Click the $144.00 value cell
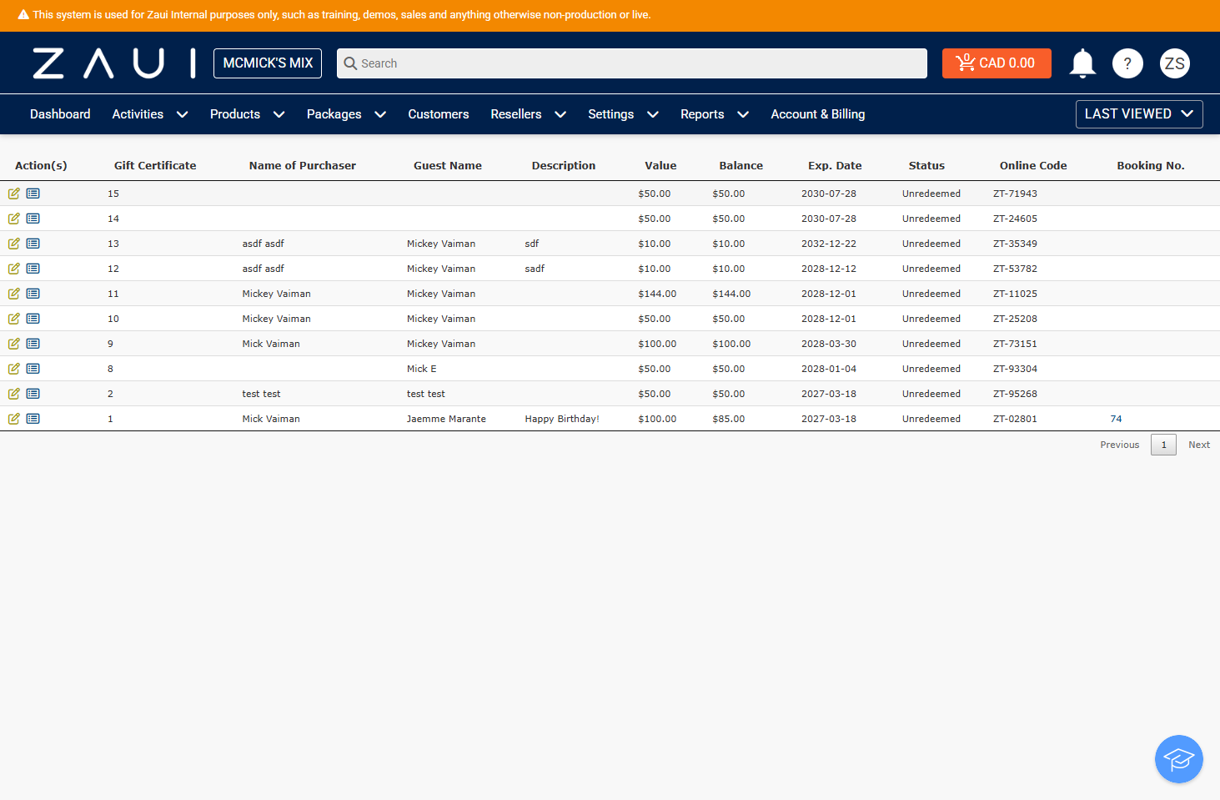This screenshot has height=800, width=1220. point(657,294)
